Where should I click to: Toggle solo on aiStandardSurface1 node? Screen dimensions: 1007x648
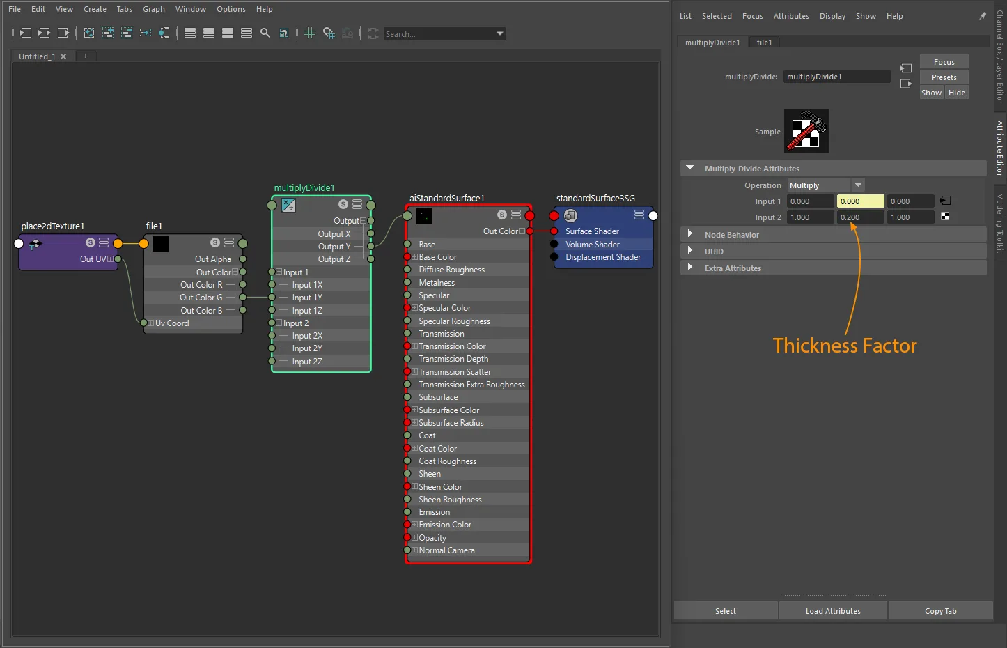502,215
